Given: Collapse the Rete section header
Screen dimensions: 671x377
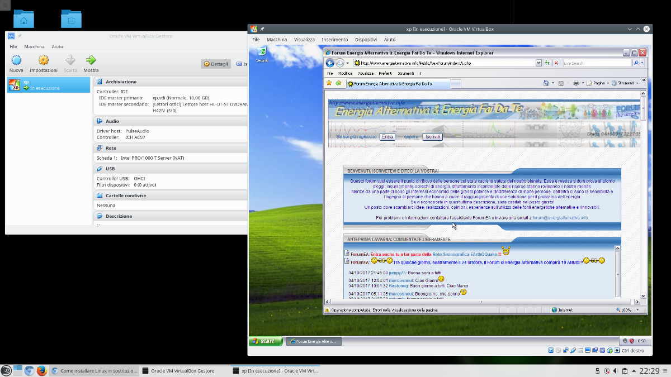Looking at the screenshot, I should pos(171,148).
